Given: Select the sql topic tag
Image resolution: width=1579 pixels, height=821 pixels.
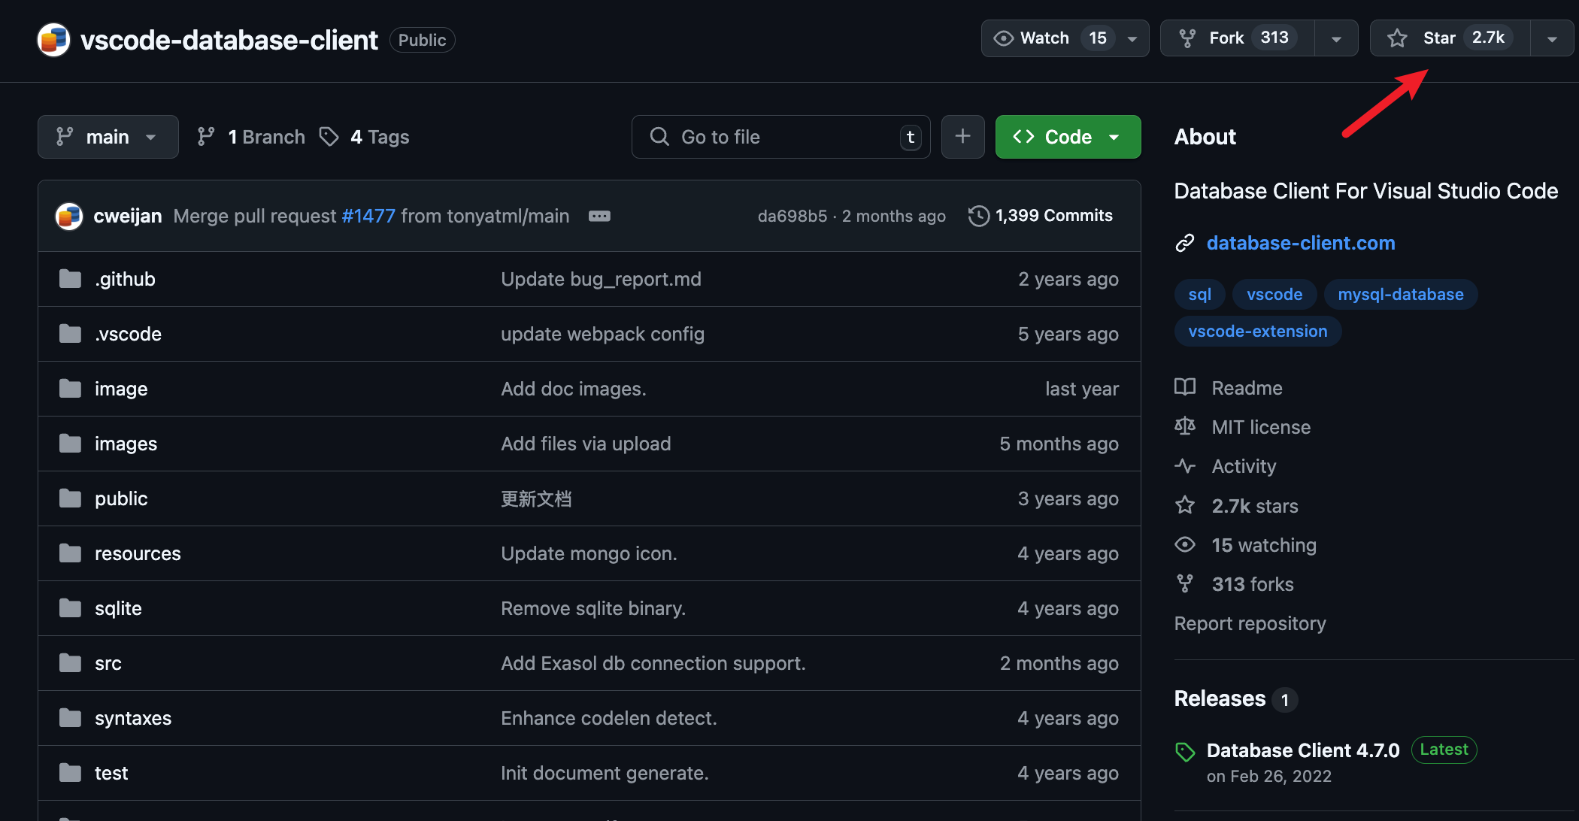Looking at the screenshot, I should pos(1200,294).
